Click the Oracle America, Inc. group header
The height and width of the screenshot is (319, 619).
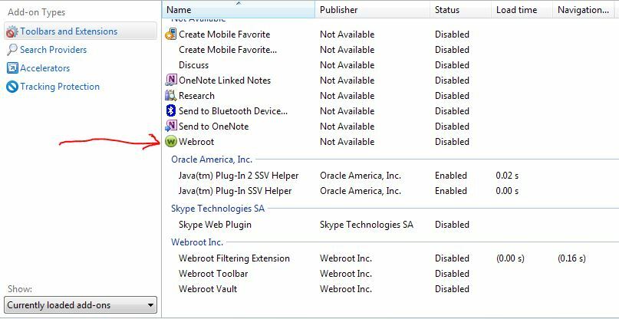(212, 159)
